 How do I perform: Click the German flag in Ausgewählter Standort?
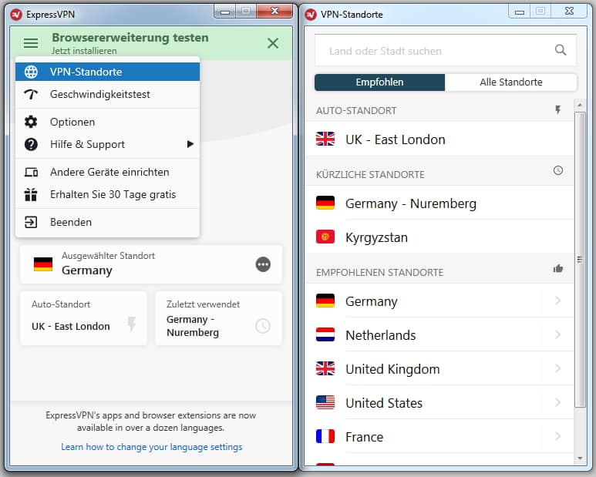pyautogui.click(x=43, y=264)
